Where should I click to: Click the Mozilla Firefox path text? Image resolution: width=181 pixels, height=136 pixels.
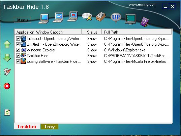point(137,61)
